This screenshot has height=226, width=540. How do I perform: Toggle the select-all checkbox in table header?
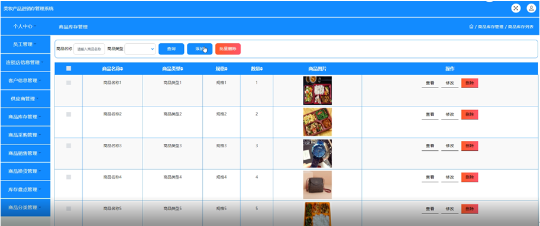point(69,69)
